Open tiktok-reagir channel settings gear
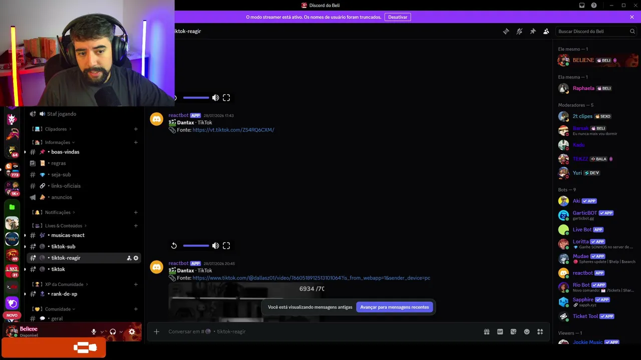Screen dimensions: 641x360 coord(136,258)
